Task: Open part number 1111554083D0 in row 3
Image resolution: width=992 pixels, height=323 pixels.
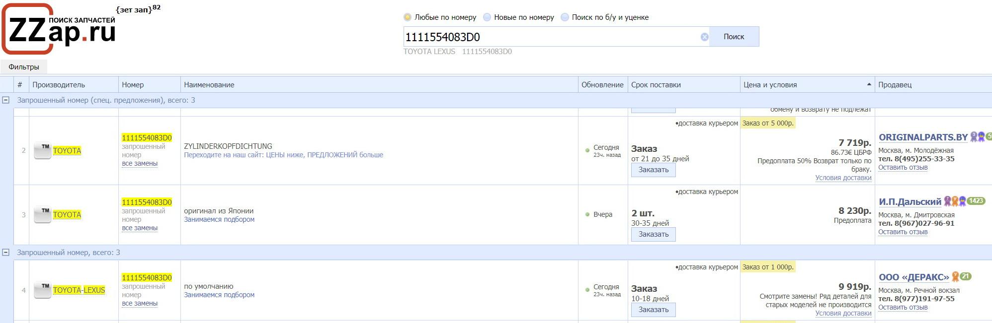Action: (x=147, y=202)
